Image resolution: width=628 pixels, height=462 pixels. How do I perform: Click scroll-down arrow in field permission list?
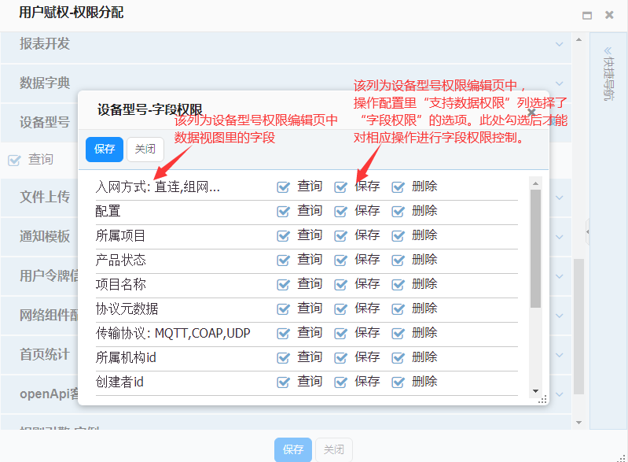tap(536, 390)
